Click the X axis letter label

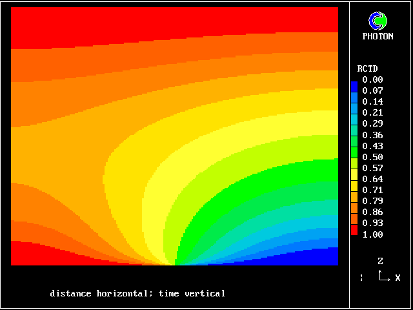coord(398,278)
